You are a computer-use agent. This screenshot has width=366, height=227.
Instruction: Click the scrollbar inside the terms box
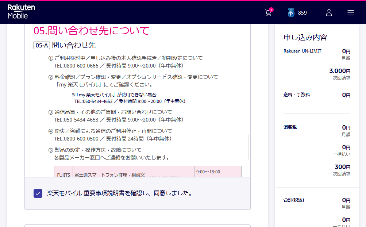tap(249, 147)
